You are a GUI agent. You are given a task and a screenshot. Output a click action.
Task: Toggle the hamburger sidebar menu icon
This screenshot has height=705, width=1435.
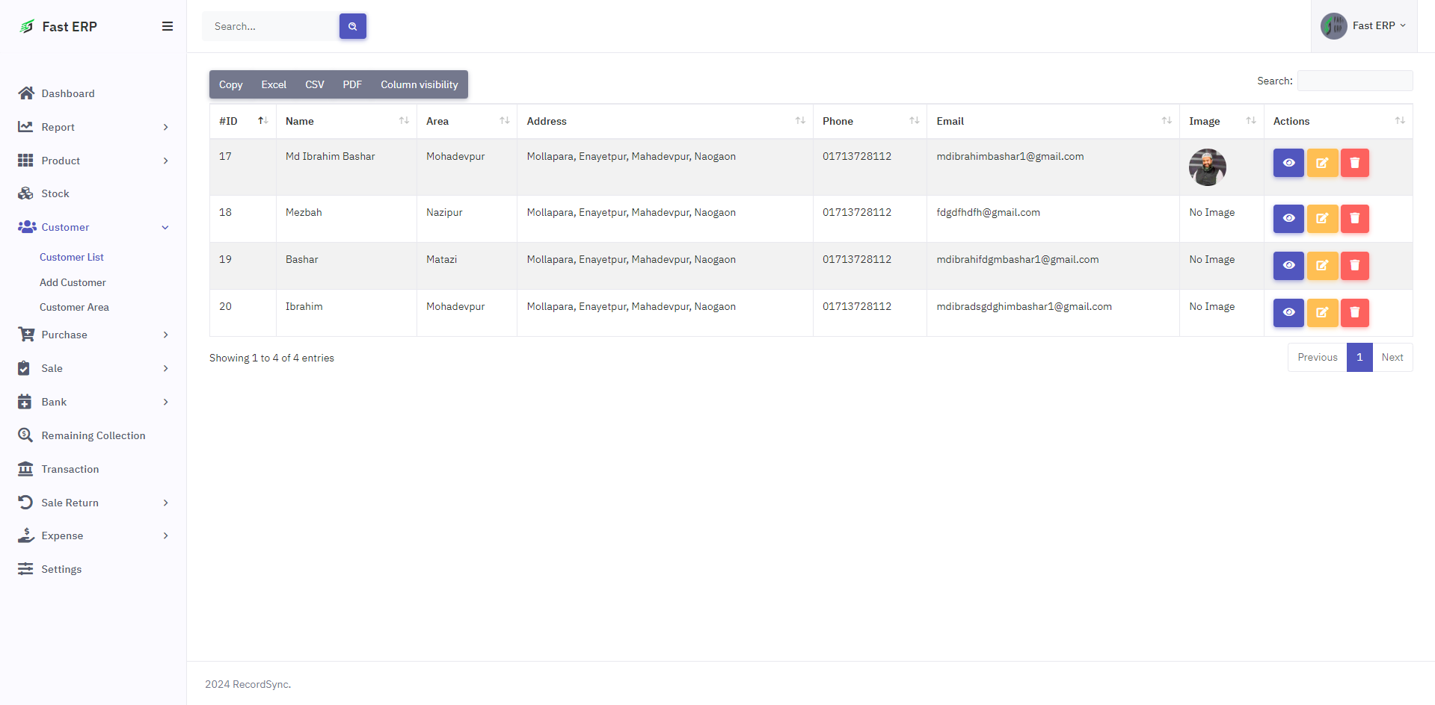[168, 26]
